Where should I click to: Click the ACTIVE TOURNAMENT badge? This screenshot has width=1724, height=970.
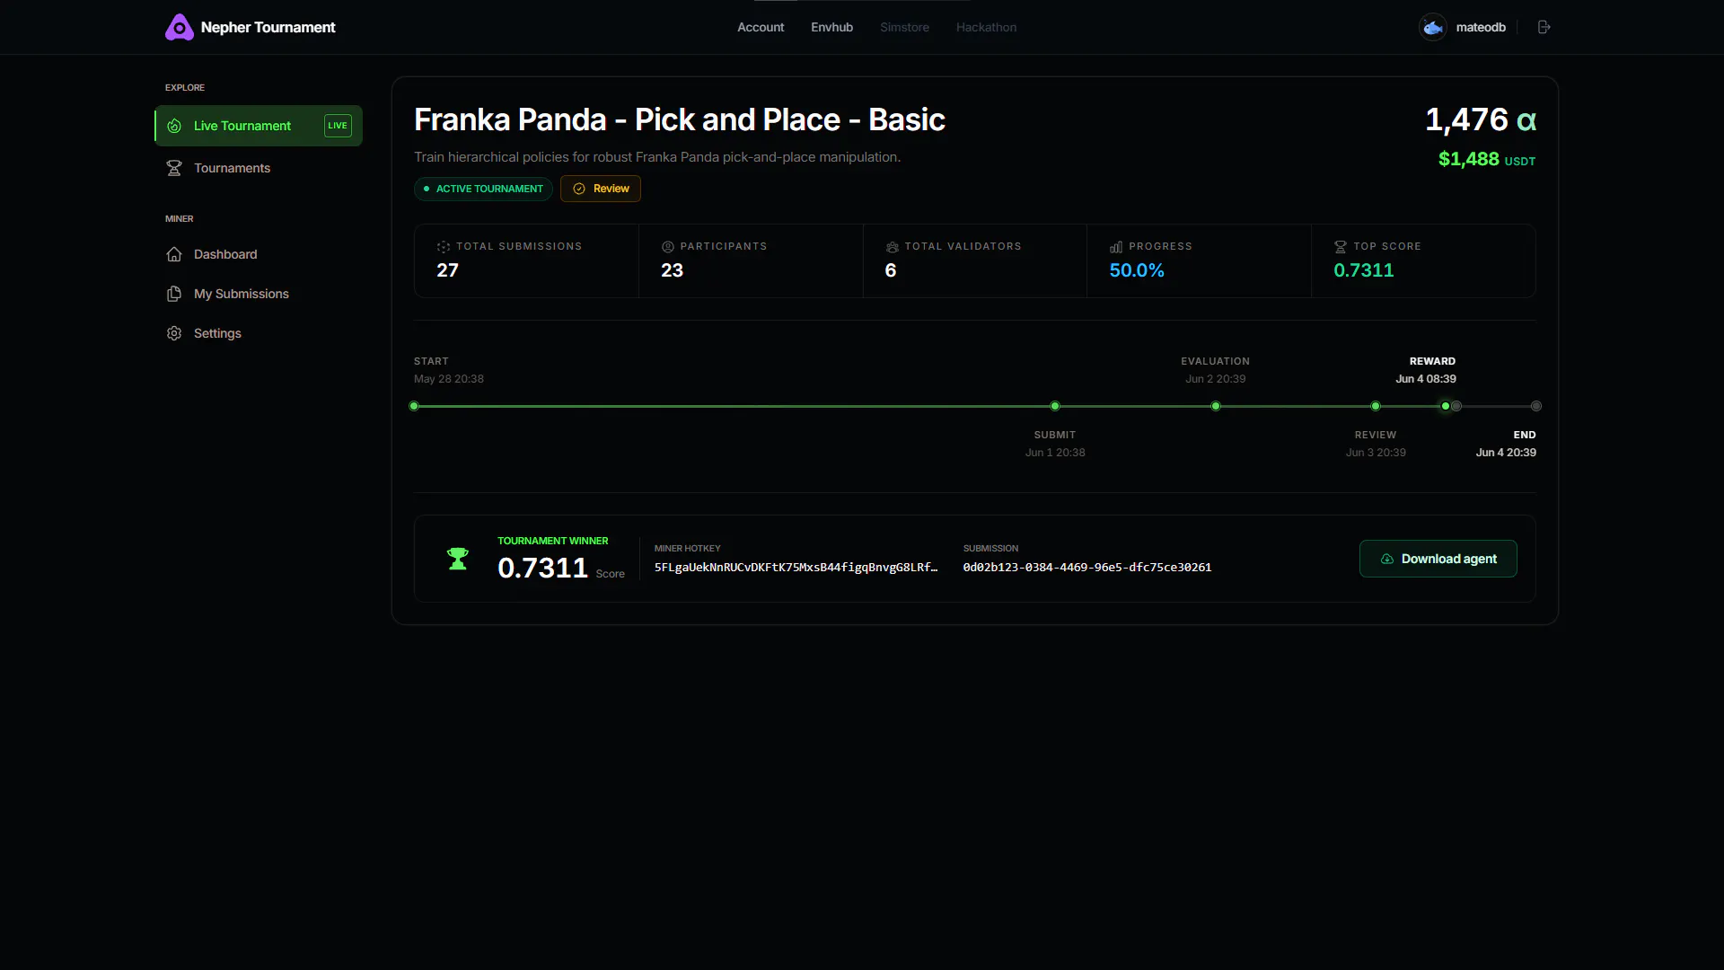(x=483, y=189)
